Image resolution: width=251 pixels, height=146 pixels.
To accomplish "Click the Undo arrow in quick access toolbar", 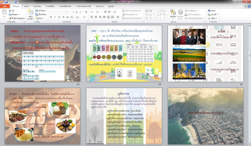I will 11,2.
